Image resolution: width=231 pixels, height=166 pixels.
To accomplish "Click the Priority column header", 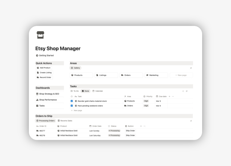I will point(148,96).
